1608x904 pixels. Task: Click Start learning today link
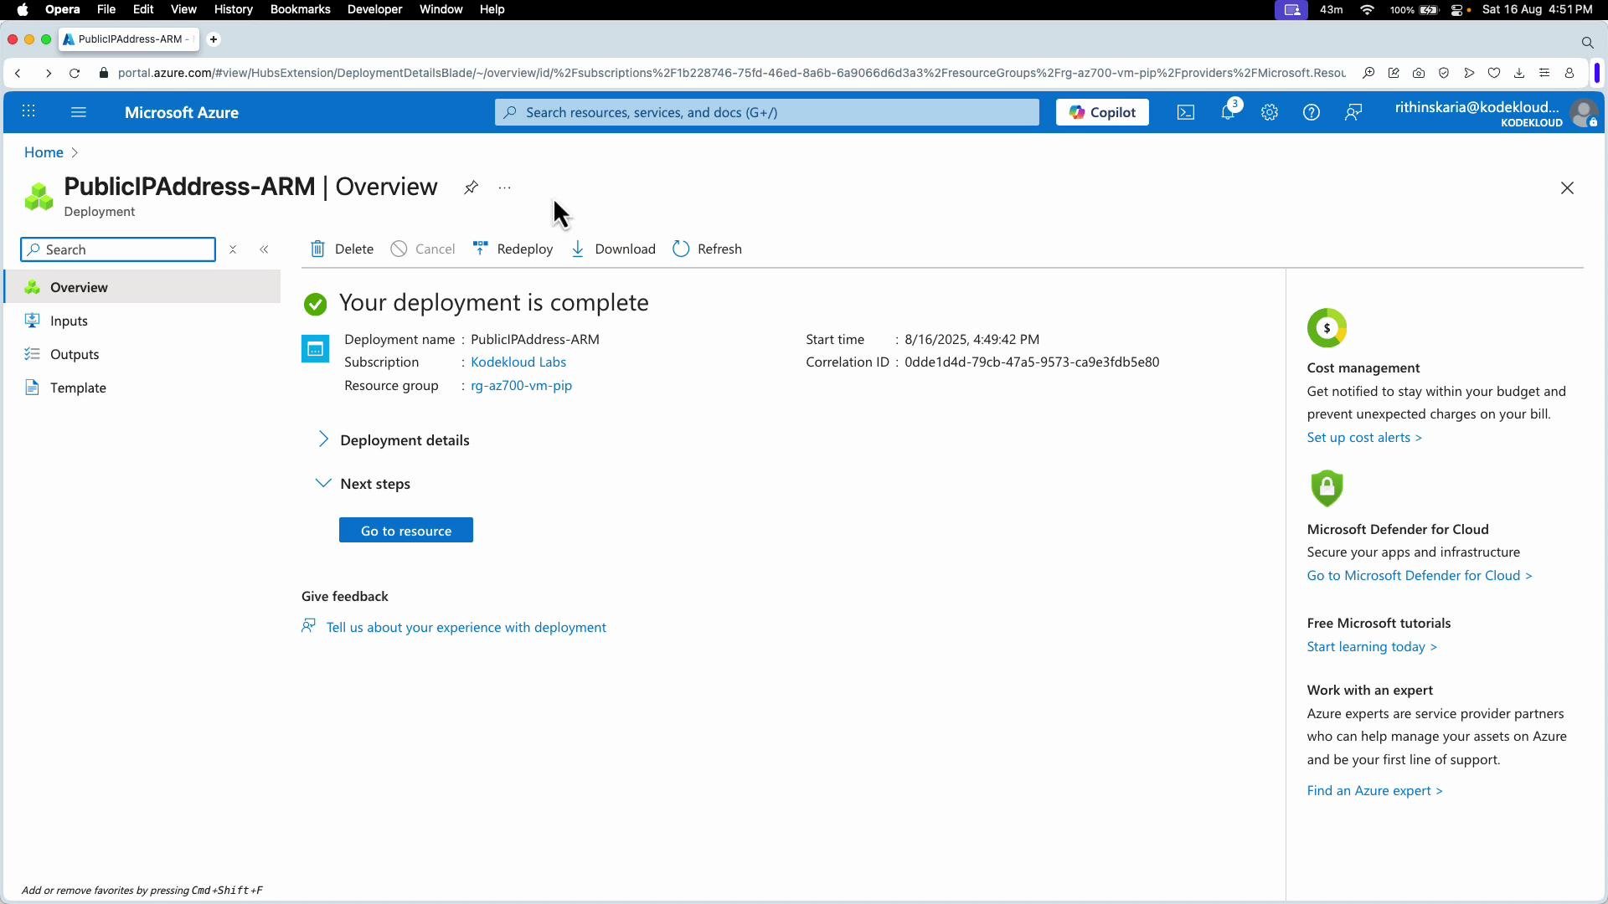tap(1372, 647)
